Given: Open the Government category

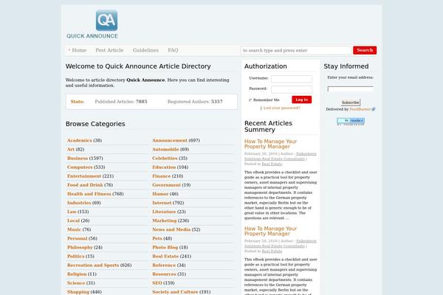Looking at the screenshot, I should [166, 185].
